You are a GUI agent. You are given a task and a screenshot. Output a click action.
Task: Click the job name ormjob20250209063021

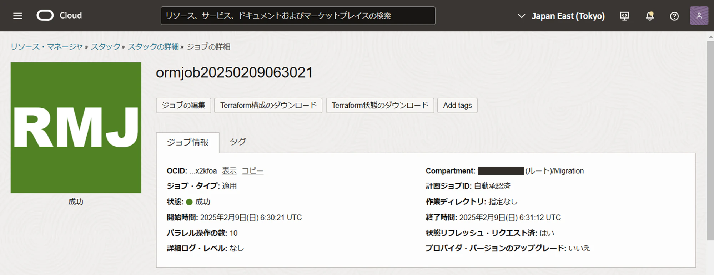coord(234,72)
